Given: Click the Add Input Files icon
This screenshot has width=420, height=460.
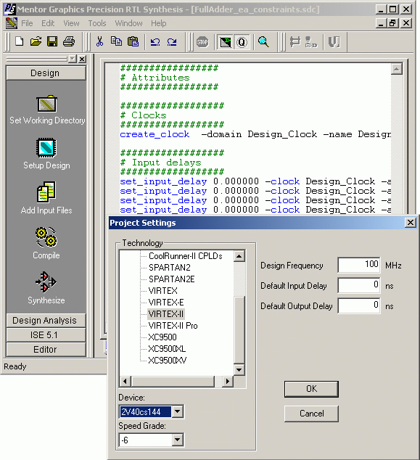Looking at the screenshot, I should (46, 192).
